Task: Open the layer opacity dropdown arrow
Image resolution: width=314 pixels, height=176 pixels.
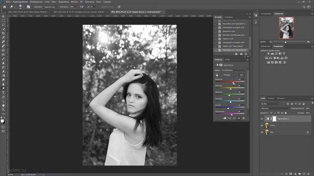Action: click(x=312, y=109)
